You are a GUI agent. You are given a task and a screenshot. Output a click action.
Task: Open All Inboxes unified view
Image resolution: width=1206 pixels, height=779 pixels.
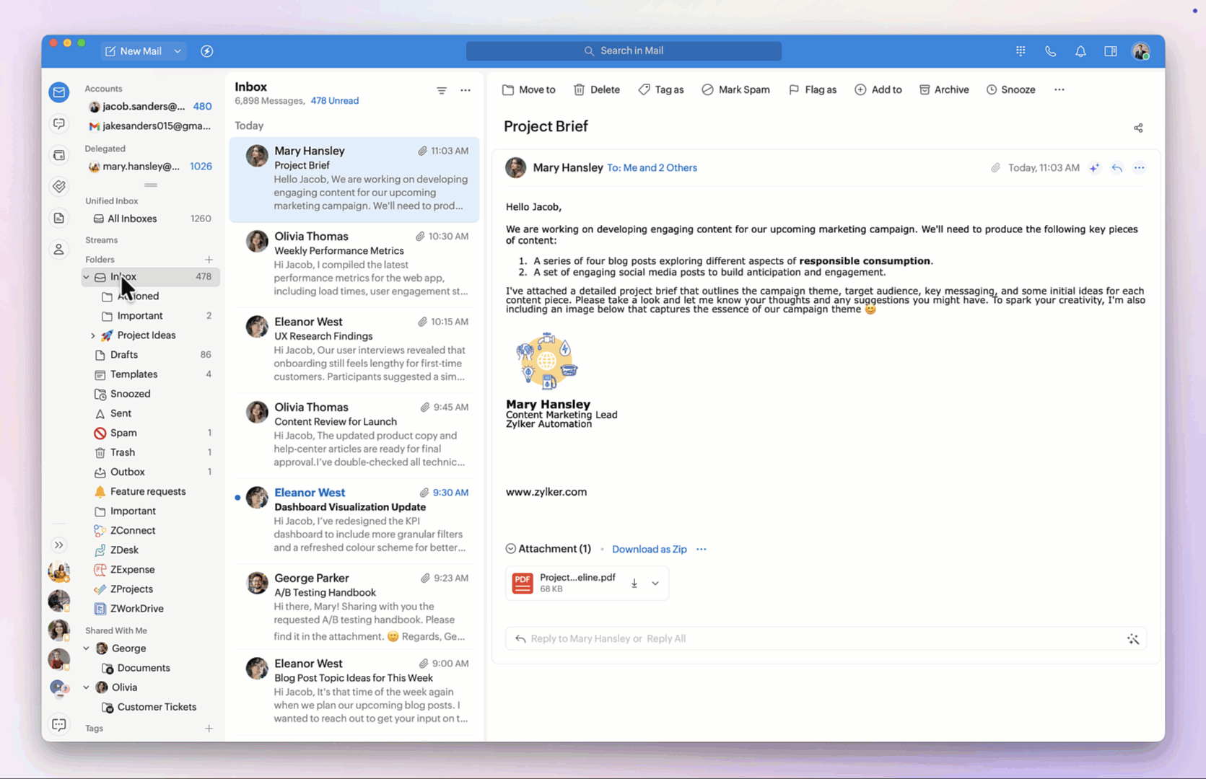coord(151,219)
